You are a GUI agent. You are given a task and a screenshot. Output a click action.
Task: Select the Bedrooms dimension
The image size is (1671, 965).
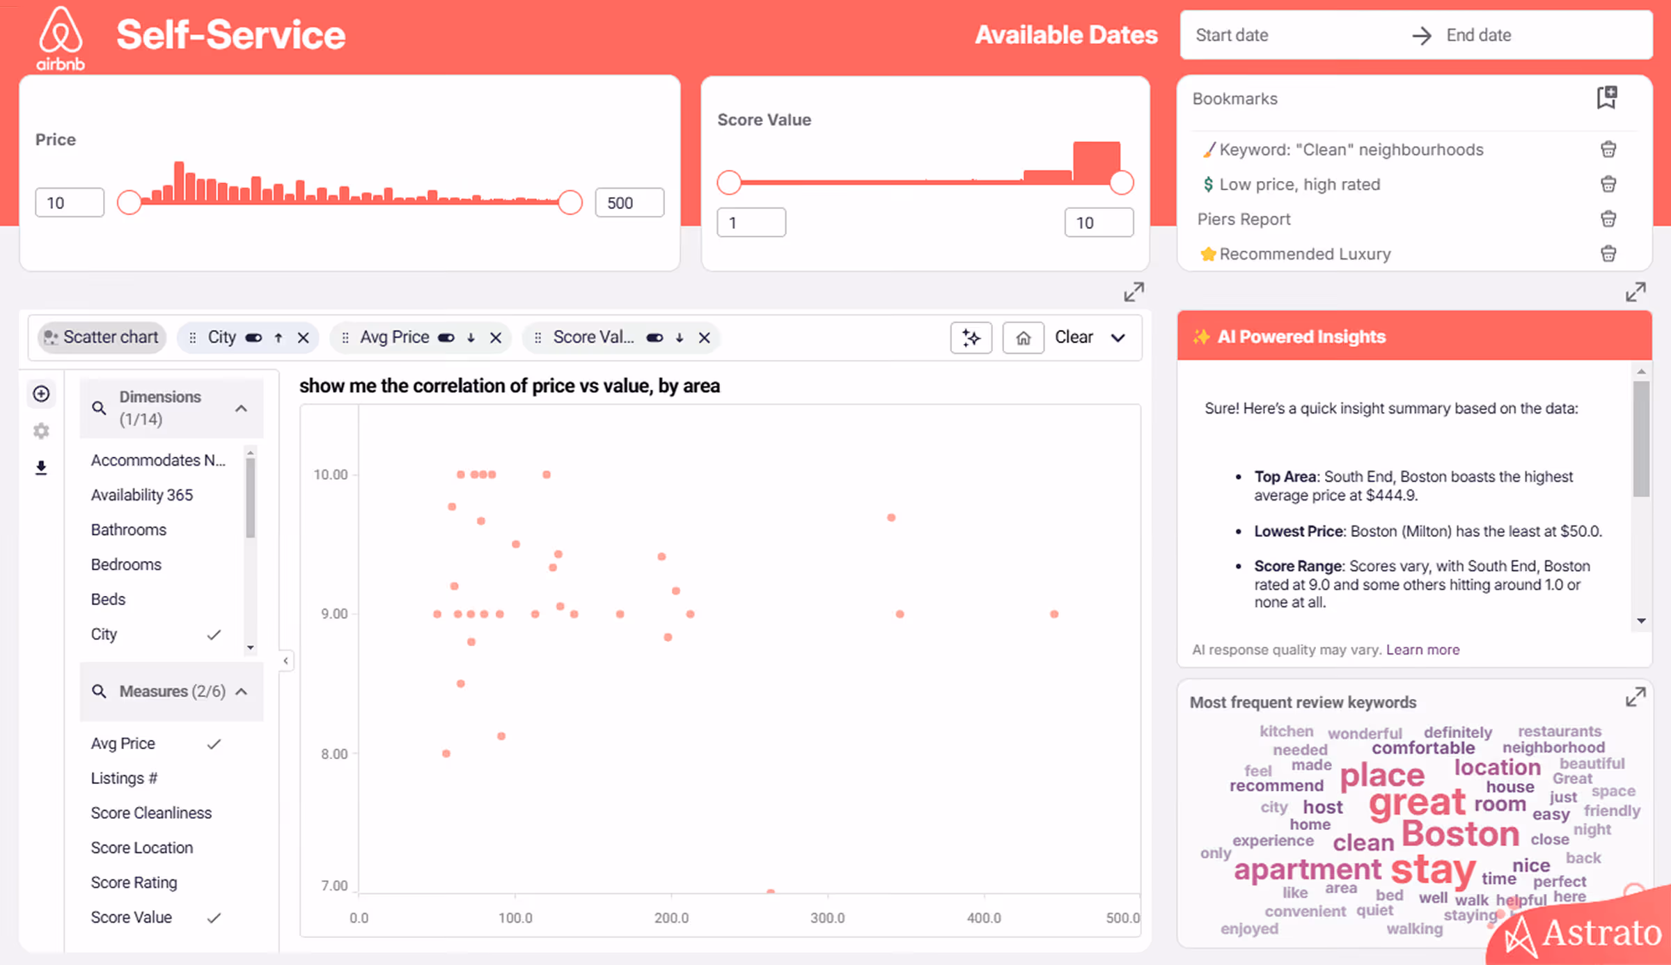(126, 564)
